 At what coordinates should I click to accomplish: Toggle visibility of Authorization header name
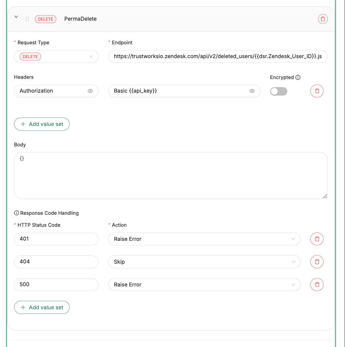pos(90,91)
